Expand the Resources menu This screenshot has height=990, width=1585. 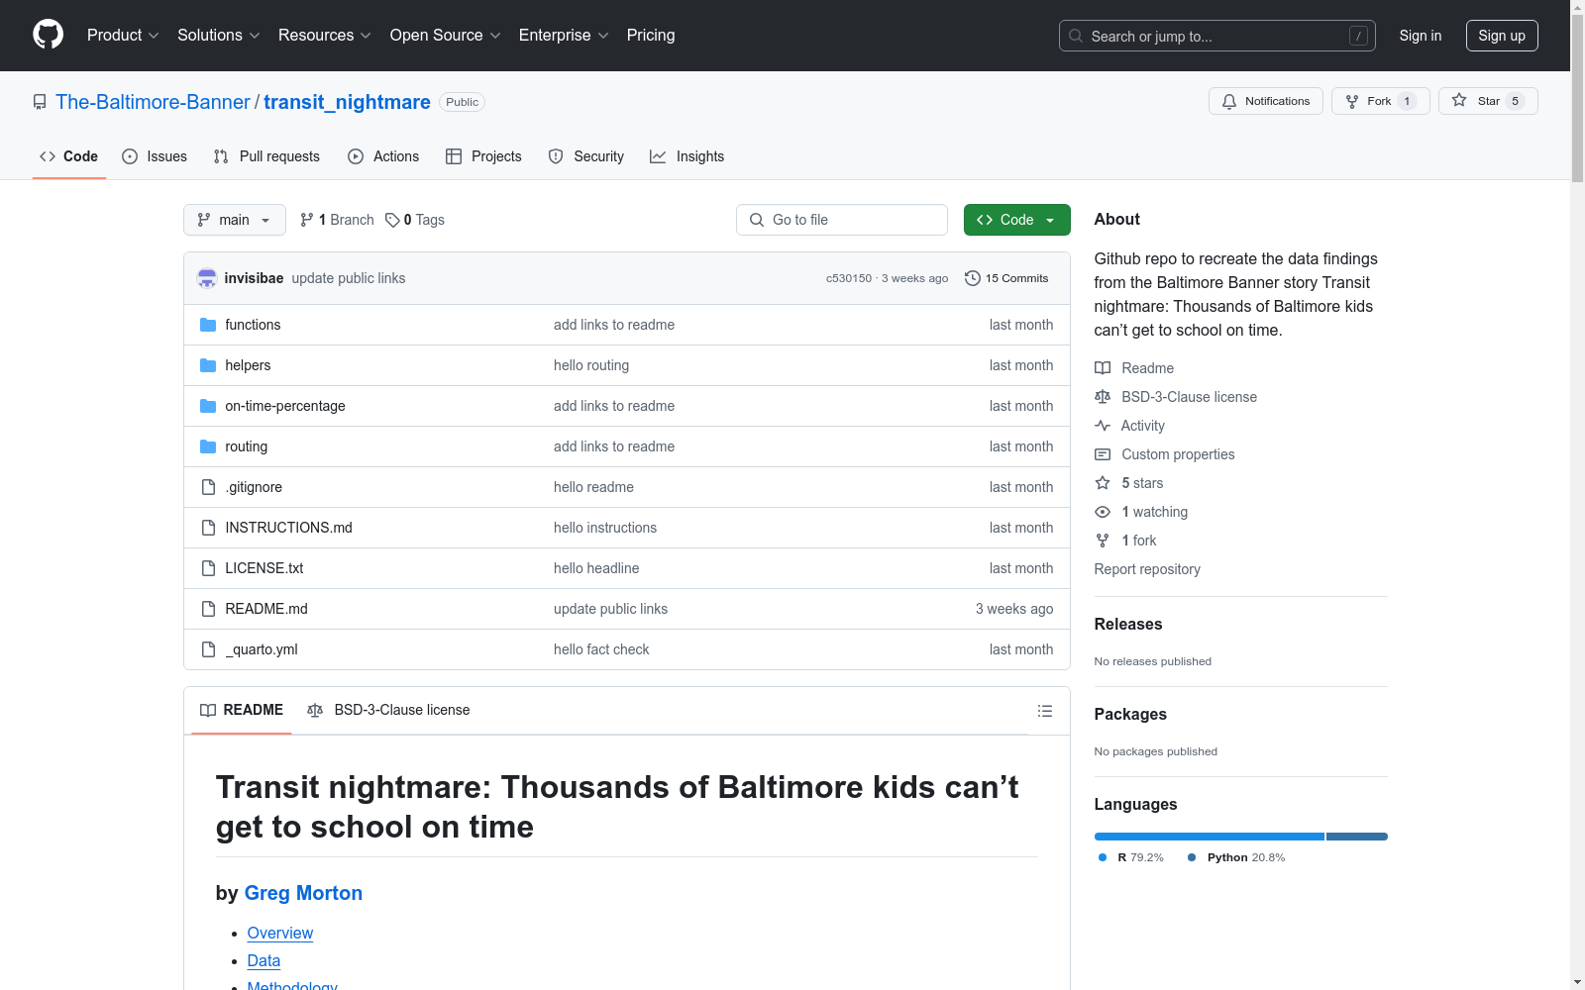(324, 35)
